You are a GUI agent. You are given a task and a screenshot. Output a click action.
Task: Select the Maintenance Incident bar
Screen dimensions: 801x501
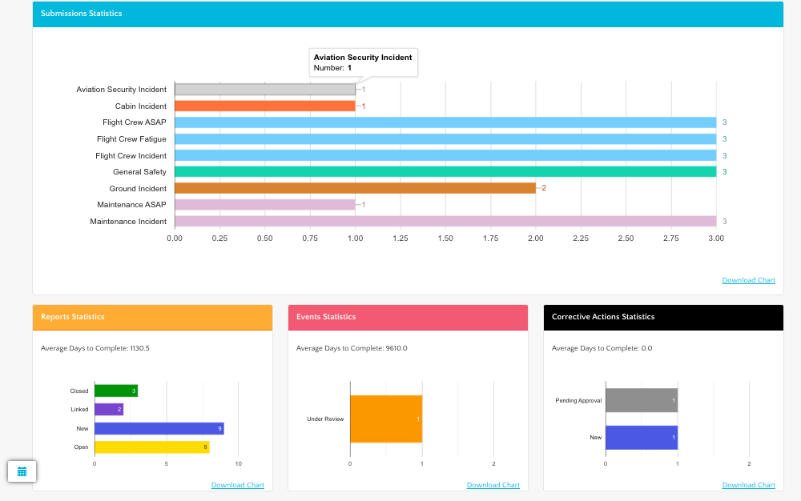445,222
